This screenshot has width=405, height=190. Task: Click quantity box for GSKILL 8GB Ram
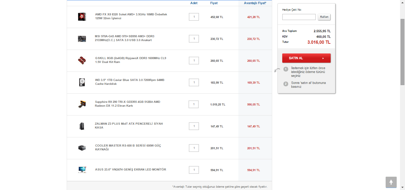194,61
